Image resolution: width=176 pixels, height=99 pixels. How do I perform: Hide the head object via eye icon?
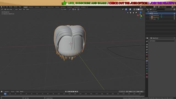click(x=174, y=19)
